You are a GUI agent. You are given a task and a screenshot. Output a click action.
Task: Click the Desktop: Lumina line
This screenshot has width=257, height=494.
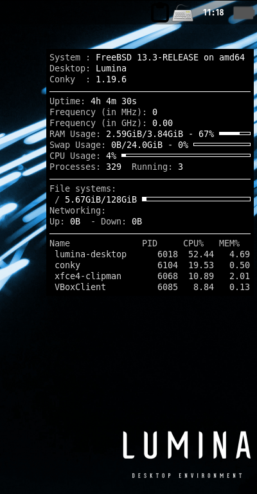(x=88, y=68)
